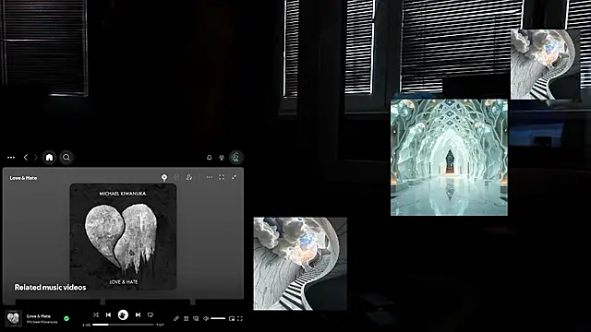Click the dimmed icon beside the DJ pin icon
This screenshot has width=591, height=332.
point(176,177)
